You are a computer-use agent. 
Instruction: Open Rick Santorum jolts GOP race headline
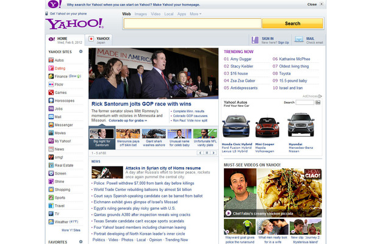[x=141, y=104]
